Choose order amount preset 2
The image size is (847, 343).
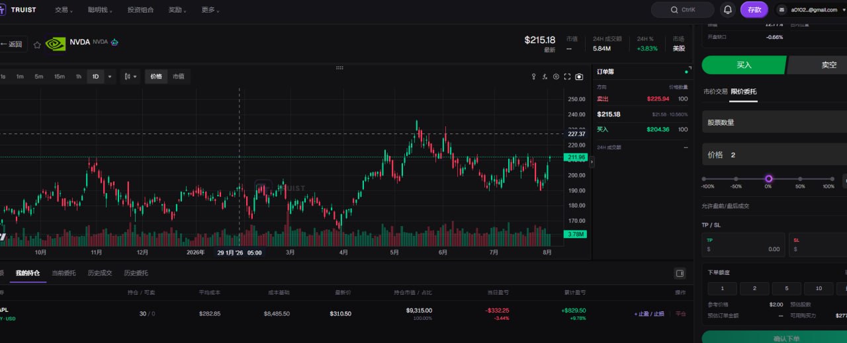[x=754, y=288]
